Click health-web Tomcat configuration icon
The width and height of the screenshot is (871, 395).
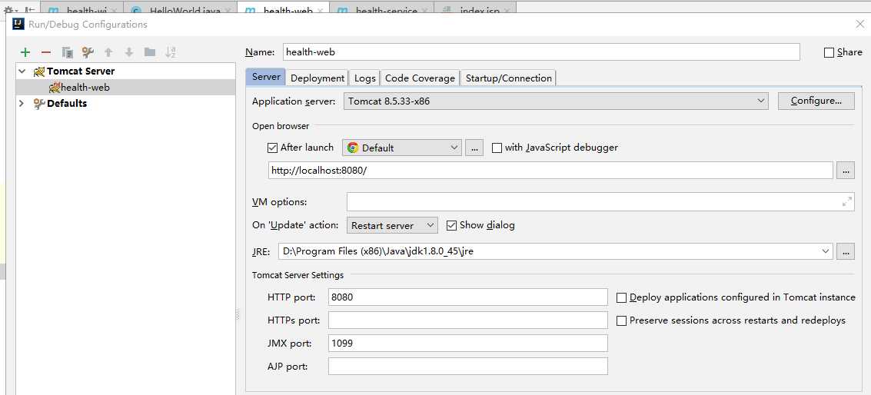[x=55, y=87]
